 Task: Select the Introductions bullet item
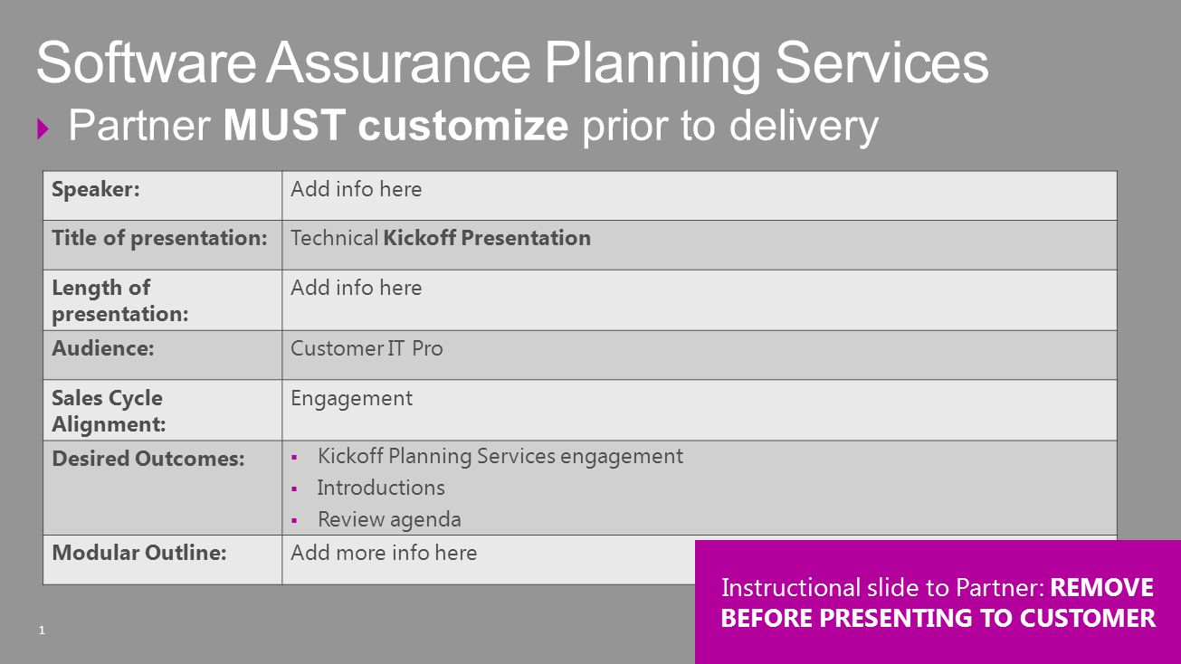pyautogui.click(x=380, y=488)
